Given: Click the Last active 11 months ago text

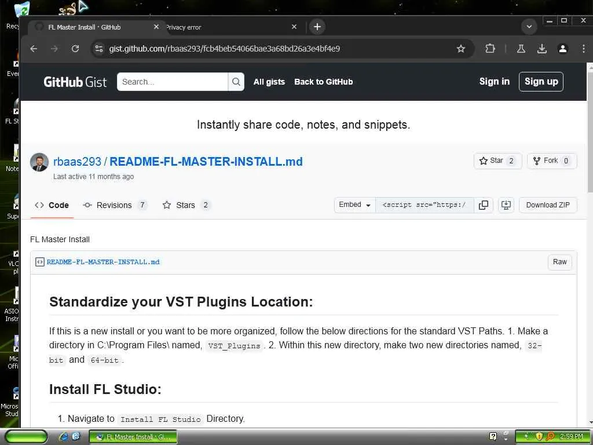Looking at the screenshot, I should (x=93, y=177).
